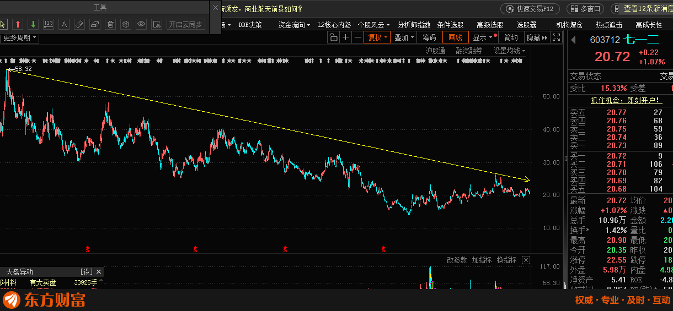673x311 pixels.
Task: Click the trash can delete-drawings icon
Action: coord(110,24)
